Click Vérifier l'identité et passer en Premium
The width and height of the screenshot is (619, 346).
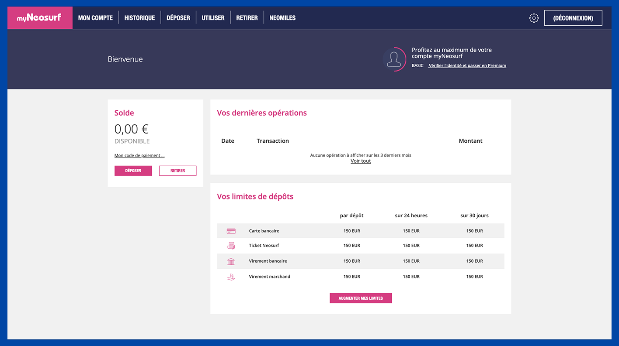[x=467, y=65]
